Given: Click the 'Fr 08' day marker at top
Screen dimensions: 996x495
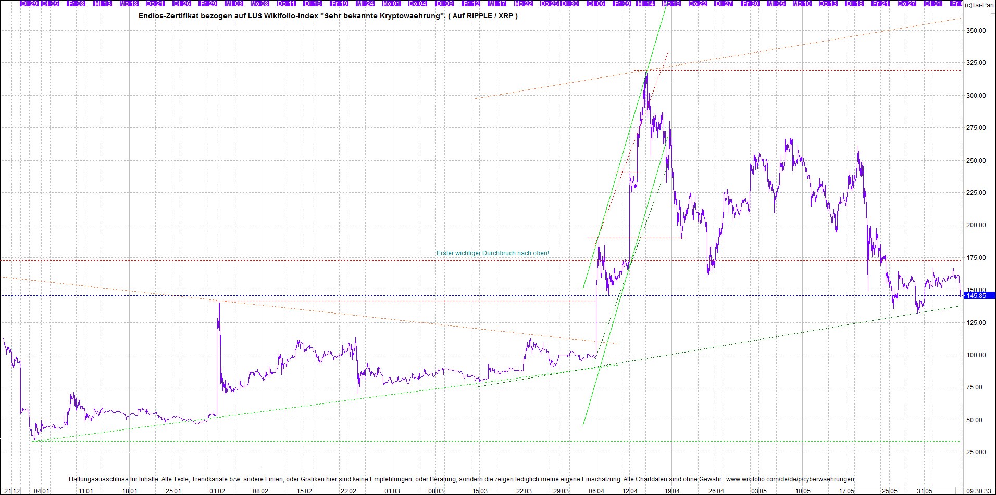Looking at the screenshot, I should point(77,3).
